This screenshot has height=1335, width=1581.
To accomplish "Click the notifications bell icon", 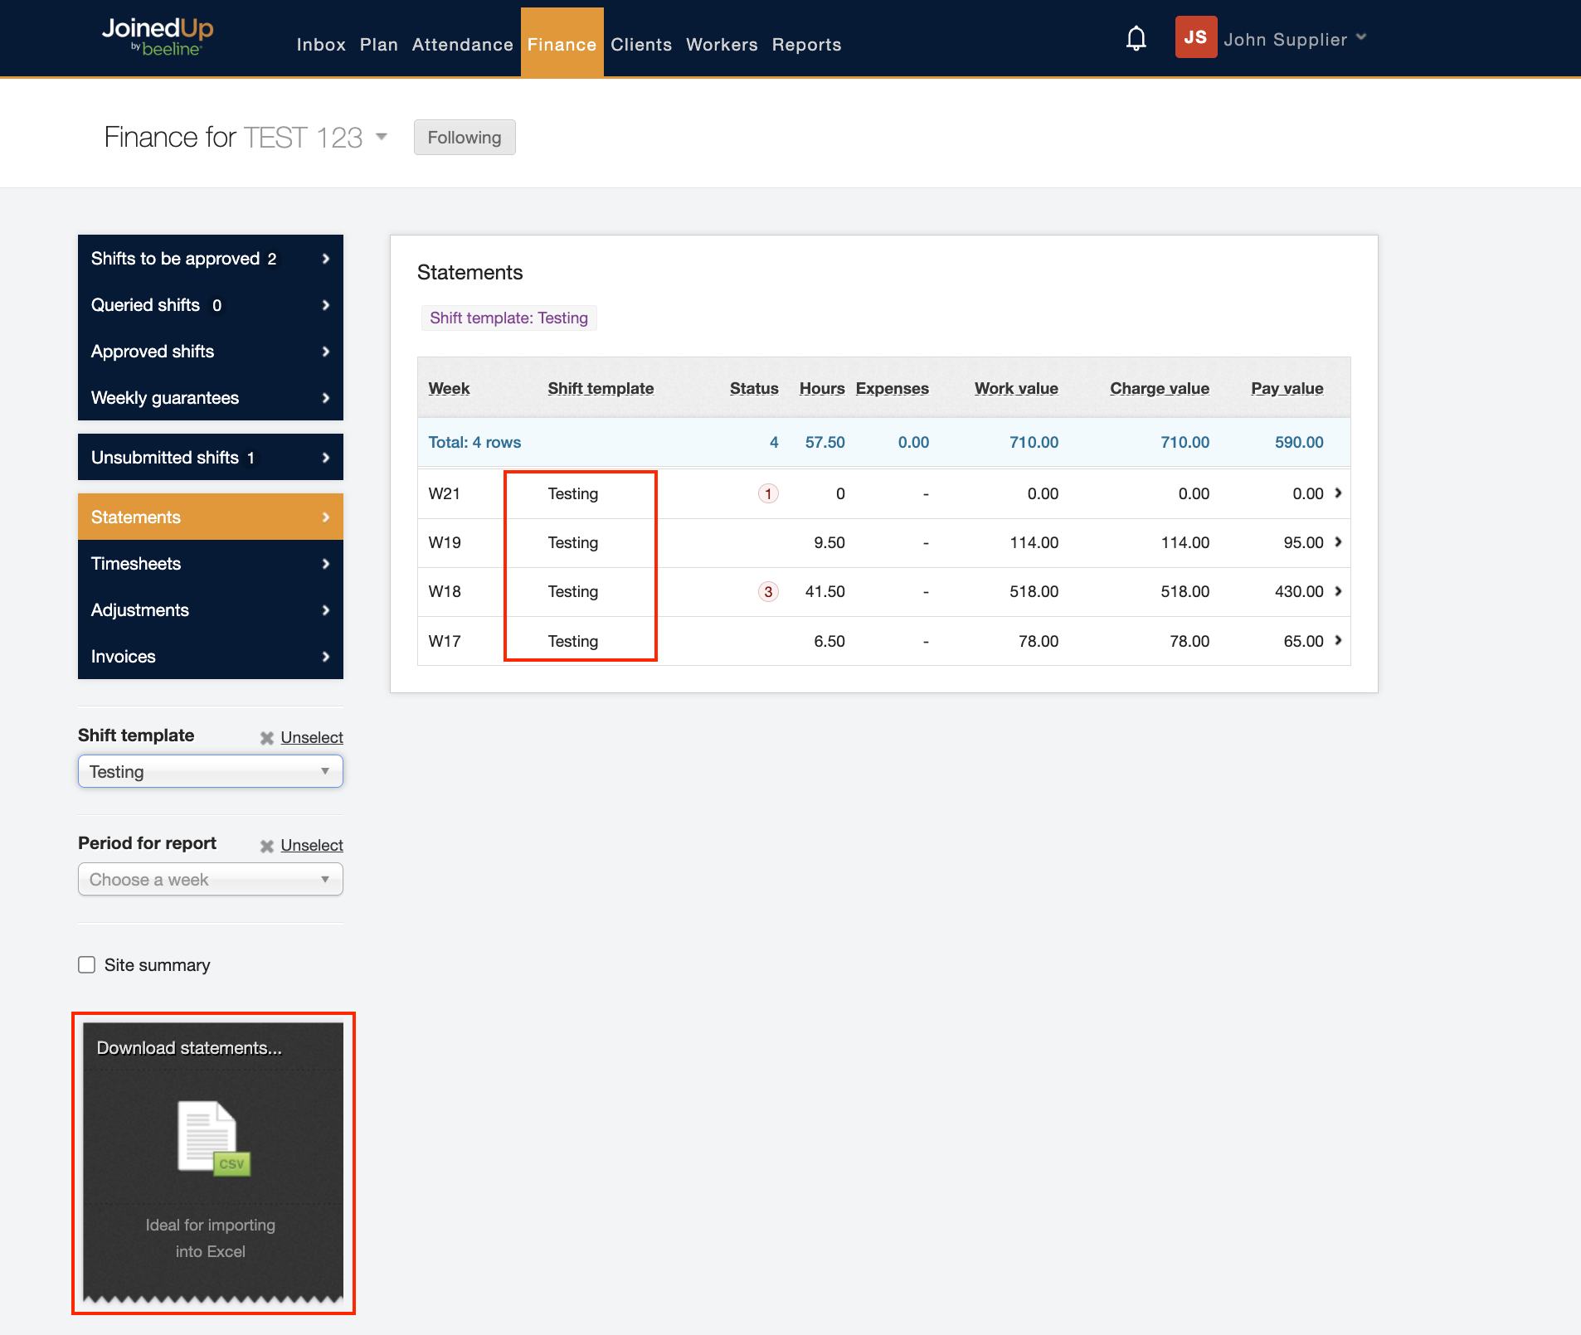I will pyautogui.click(x=1136, y=38).
